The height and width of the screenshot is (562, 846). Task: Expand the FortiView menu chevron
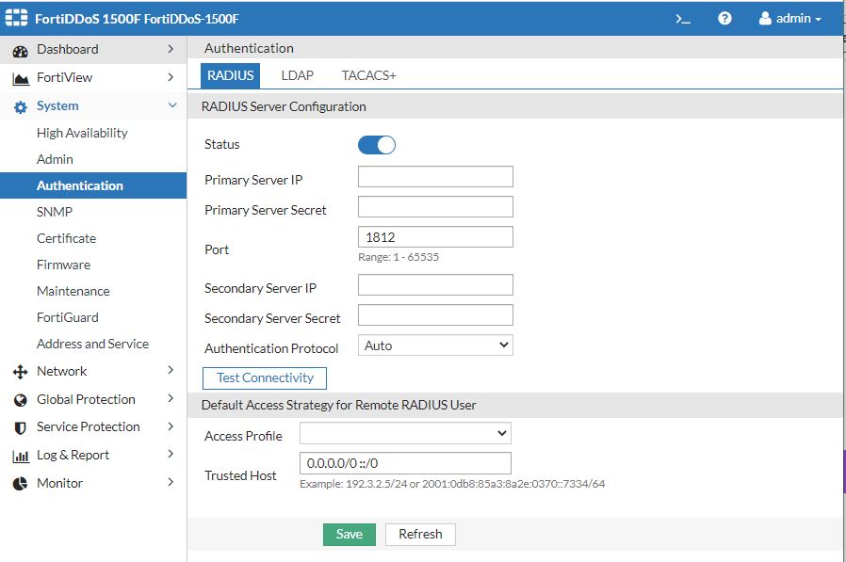tap(171, 77)
